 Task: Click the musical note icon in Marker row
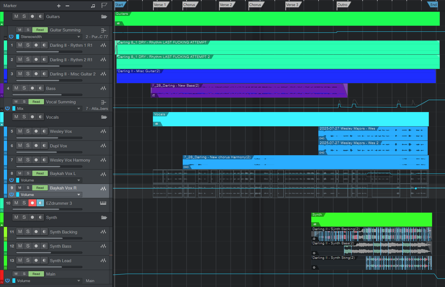pyautogui.click(x=93, y=6)
